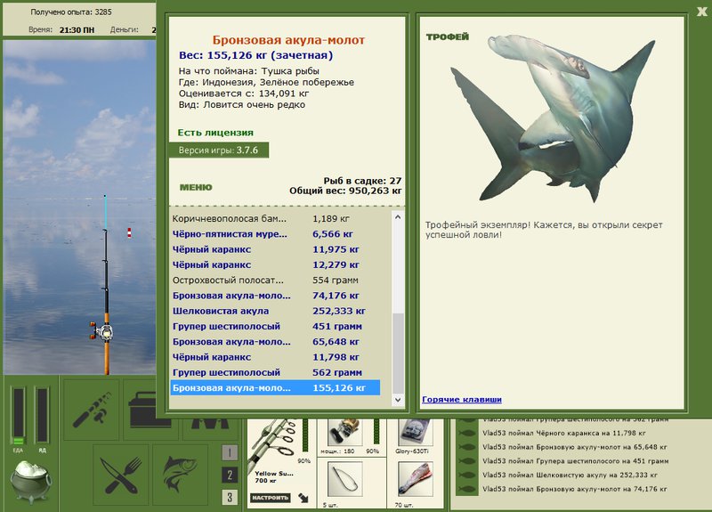Open the fork and knife food icon
This screenshot has width=712, height=512.
point(121,475)
